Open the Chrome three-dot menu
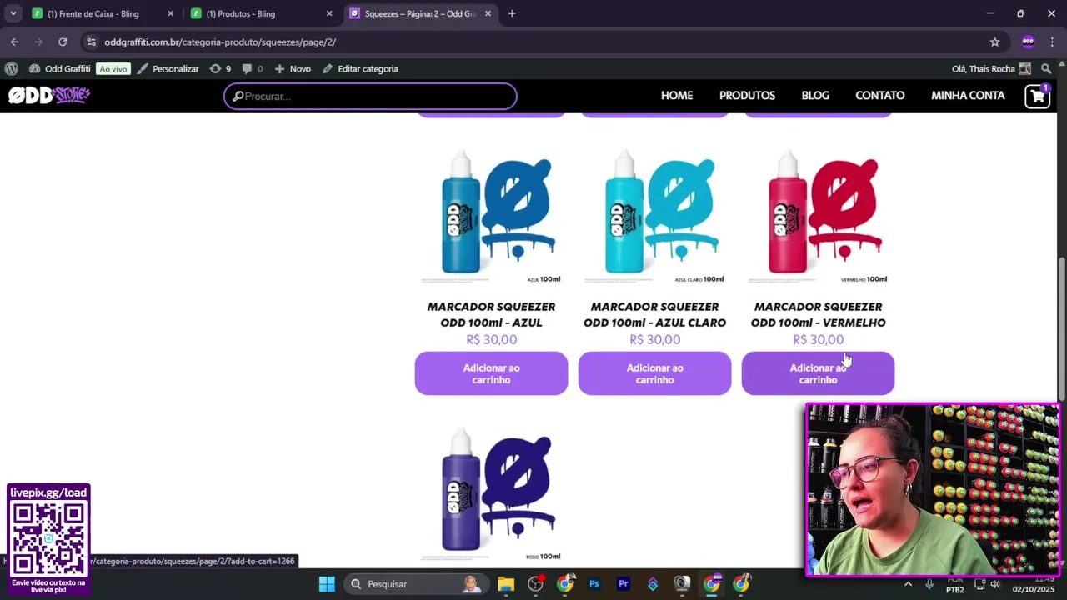 (1052, 42)
